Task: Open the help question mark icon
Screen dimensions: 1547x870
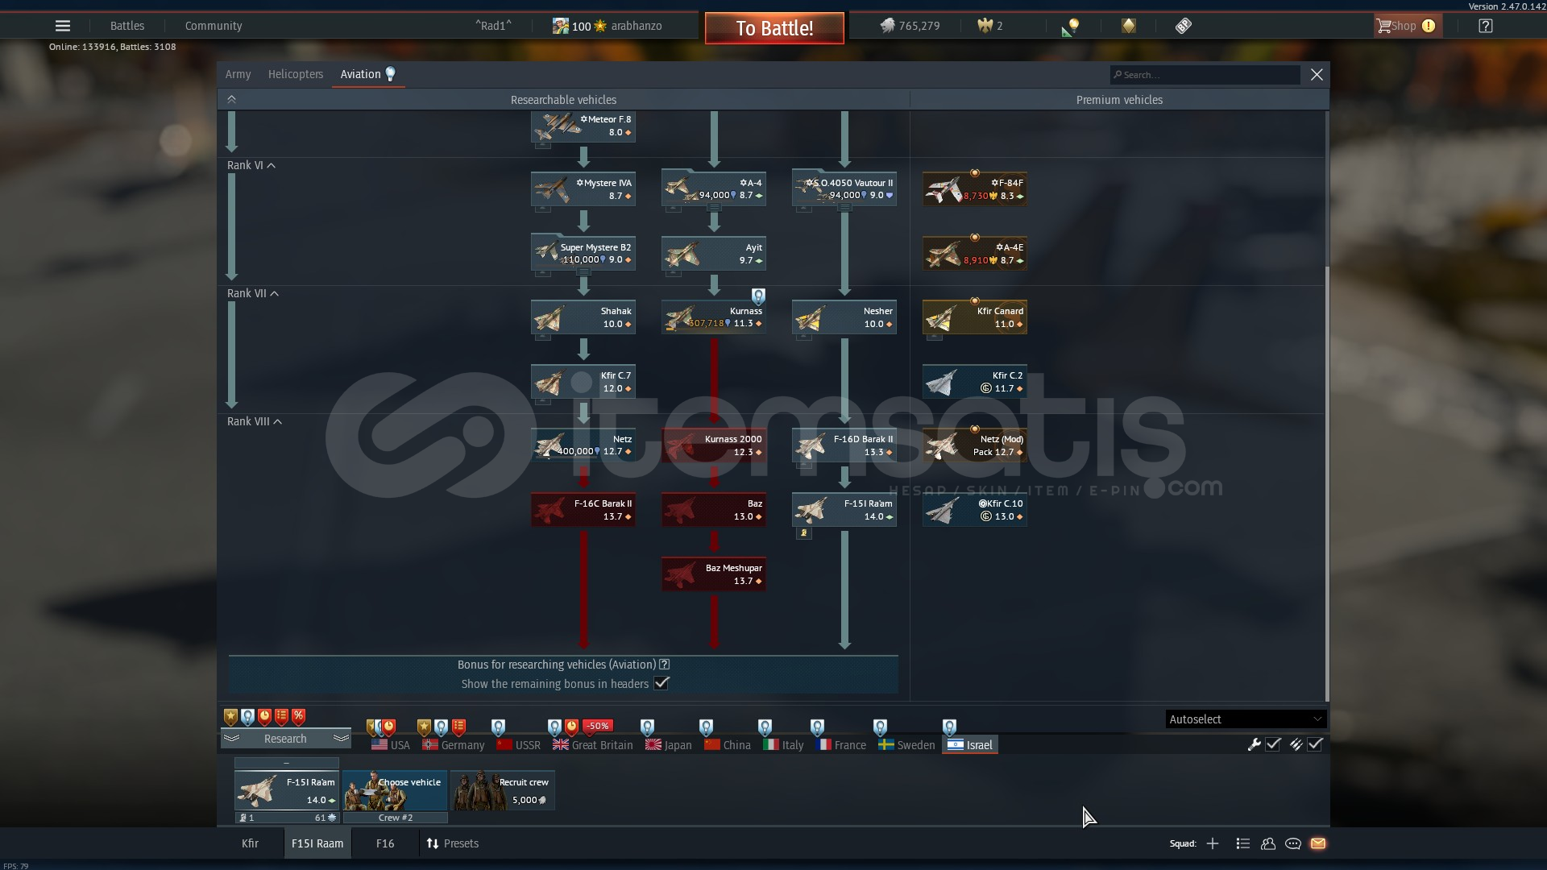Action: click(x=1486, y=26)
